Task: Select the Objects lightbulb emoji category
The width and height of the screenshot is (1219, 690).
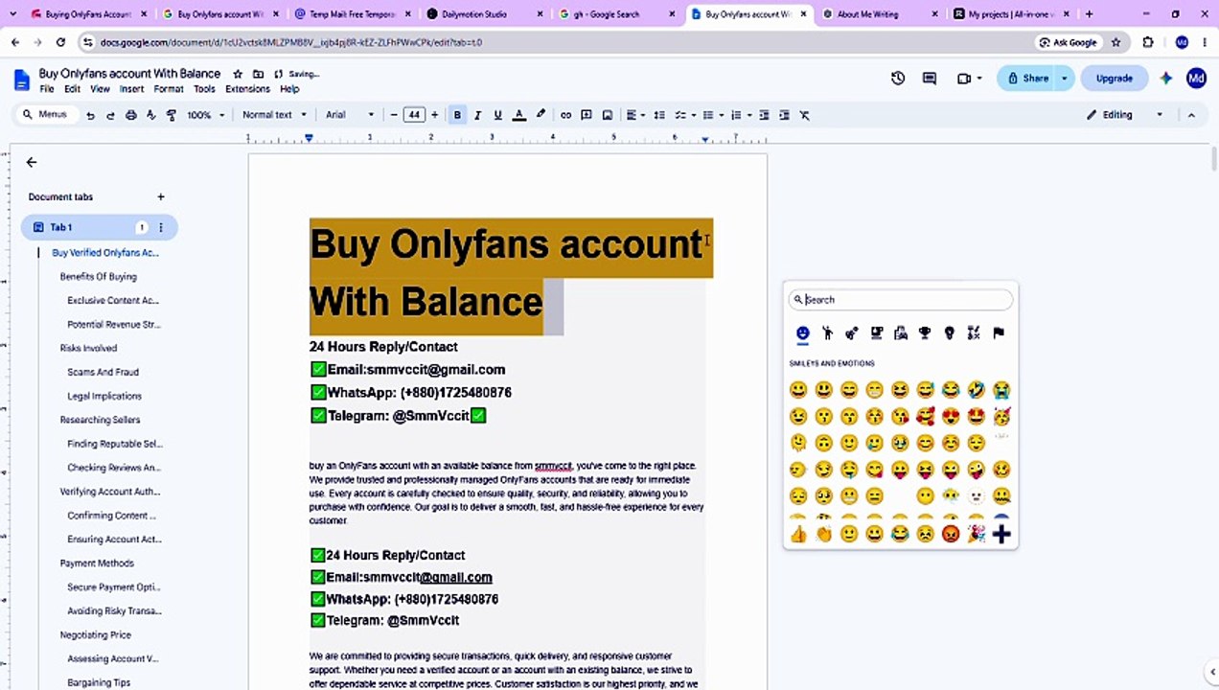Action: pyautogui.click(x=949, y=333)
